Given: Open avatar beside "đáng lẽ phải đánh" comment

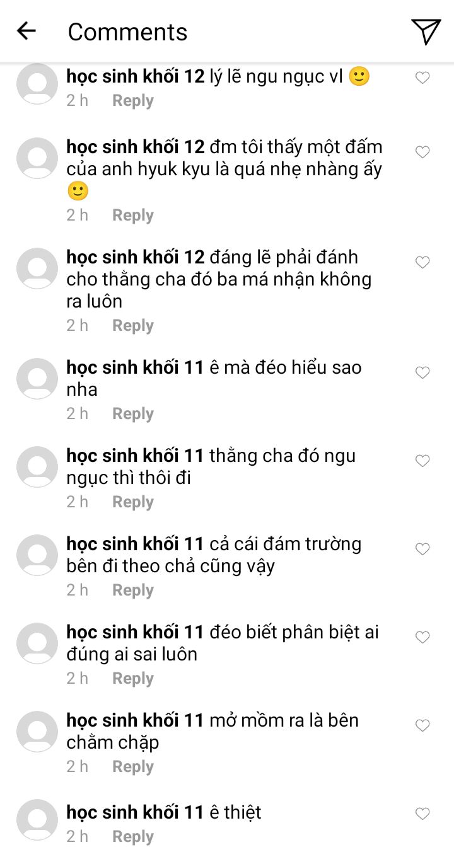Looking at the screenshot, I should (x=37, y=268).
